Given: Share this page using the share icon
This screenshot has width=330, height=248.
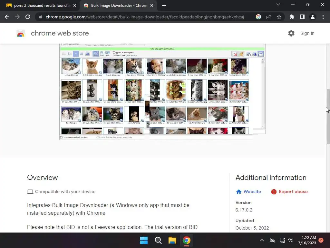Looking at the screenshot, I should 269,17.
